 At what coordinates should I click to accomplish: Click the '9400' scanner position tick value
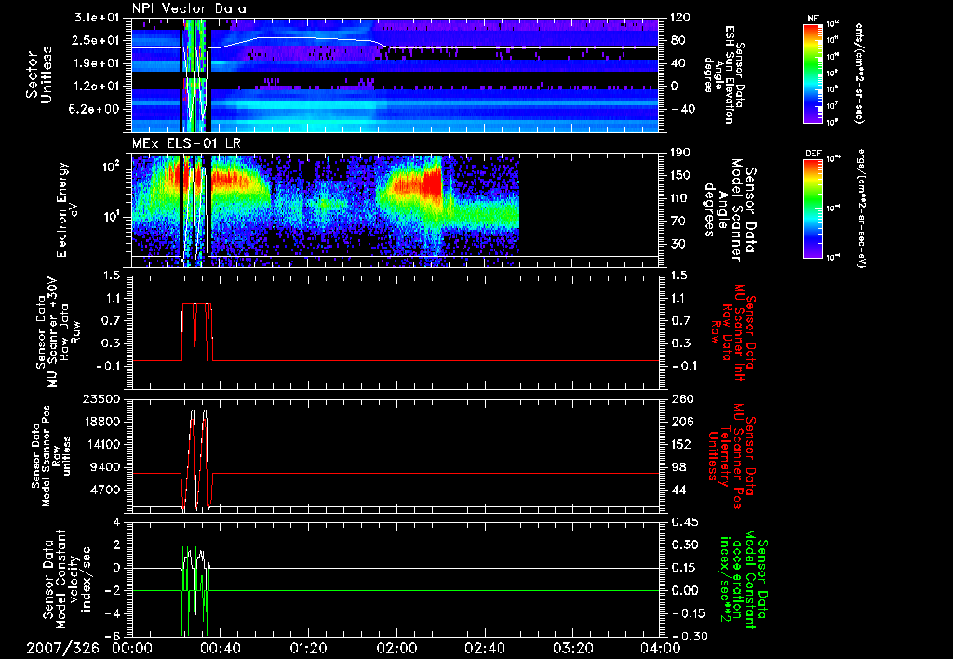pos(104,467)
